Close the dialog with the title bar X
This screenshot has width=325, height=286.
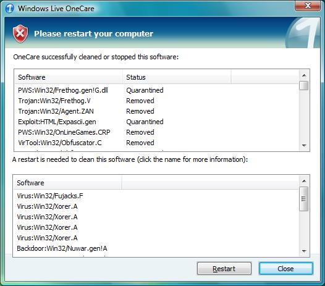tap(308, 6)
